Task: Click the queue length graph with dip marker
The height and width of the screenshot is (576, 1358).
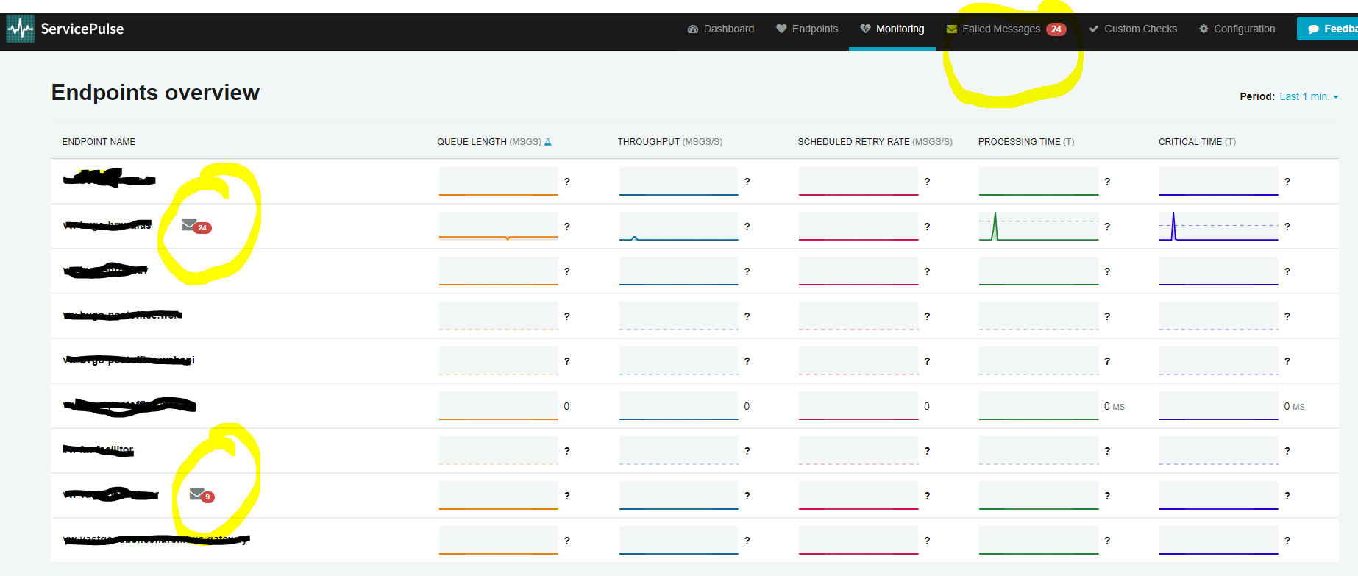Action: pyautogui.click(x=499, y=226)
